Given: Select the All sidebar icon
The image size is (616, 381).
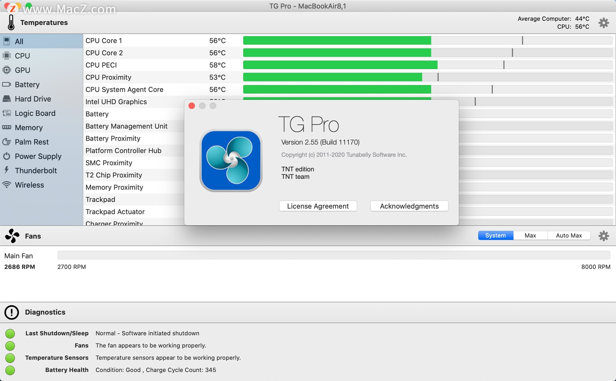Looking at the screenshot, I should click(6, 41).
